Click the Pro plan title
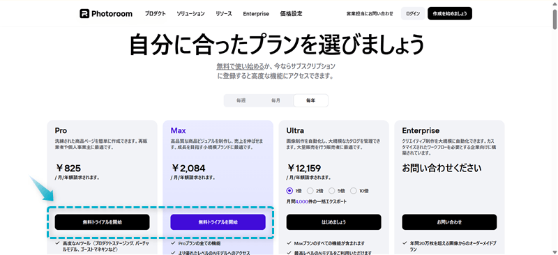Viewport: 558px width, 255px height. (61, 130)
